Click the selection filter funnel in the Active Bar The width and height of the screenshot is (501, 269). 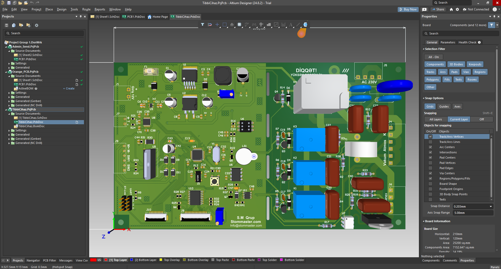202,24
